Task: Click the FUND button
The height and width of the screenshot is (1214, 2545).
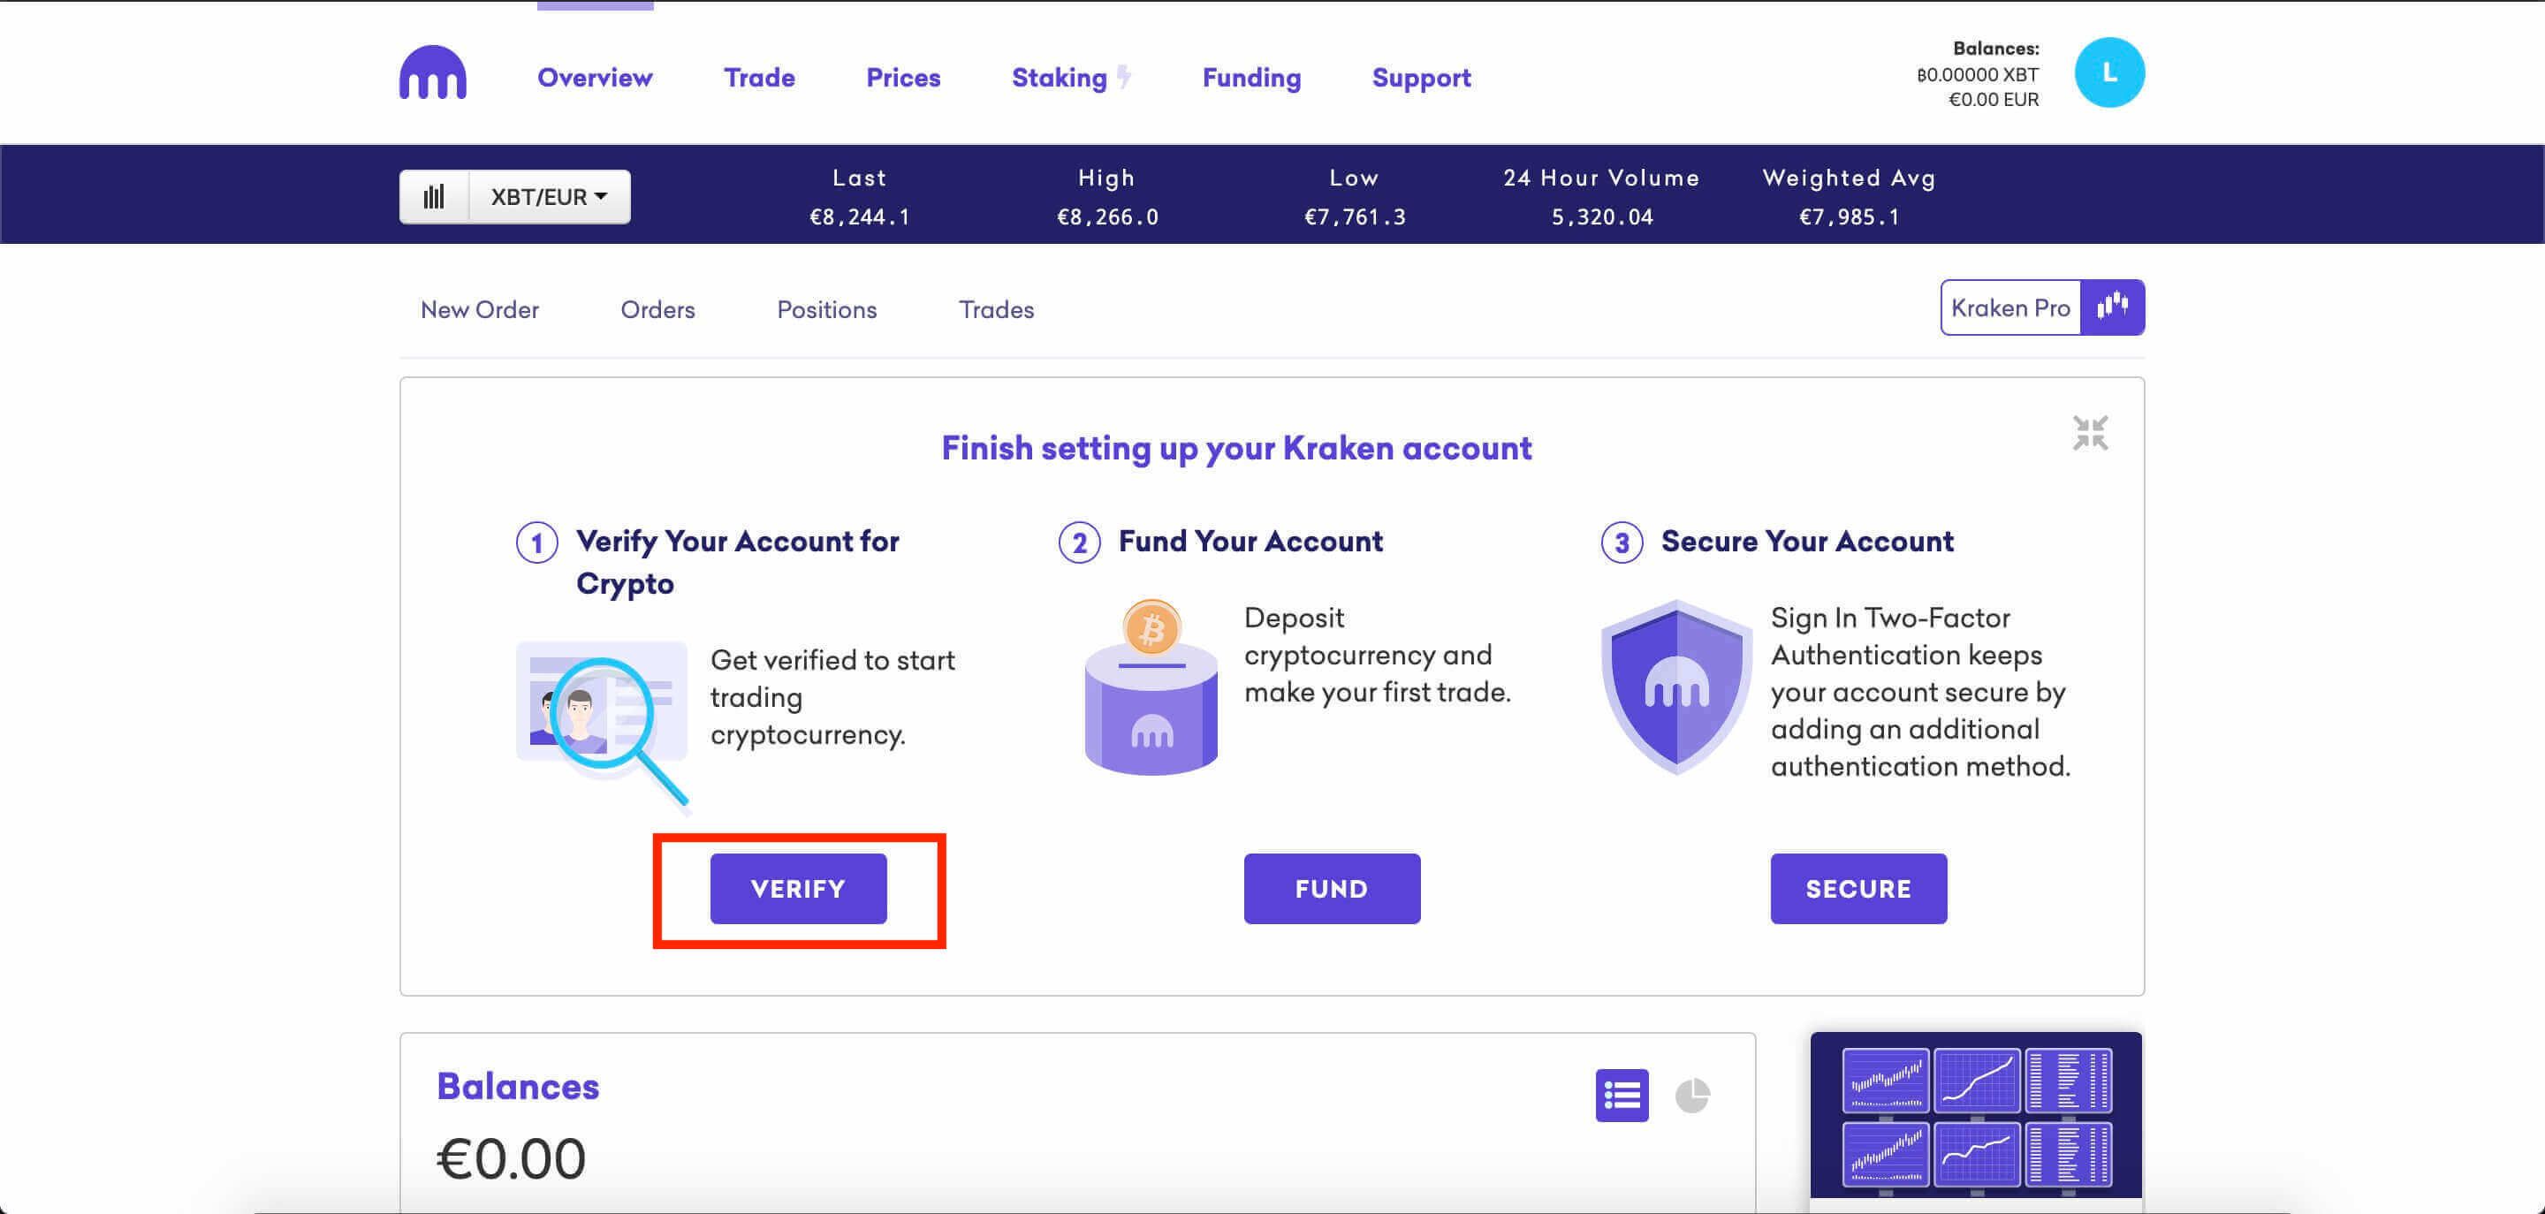Action: click(x=1332, y=888)
